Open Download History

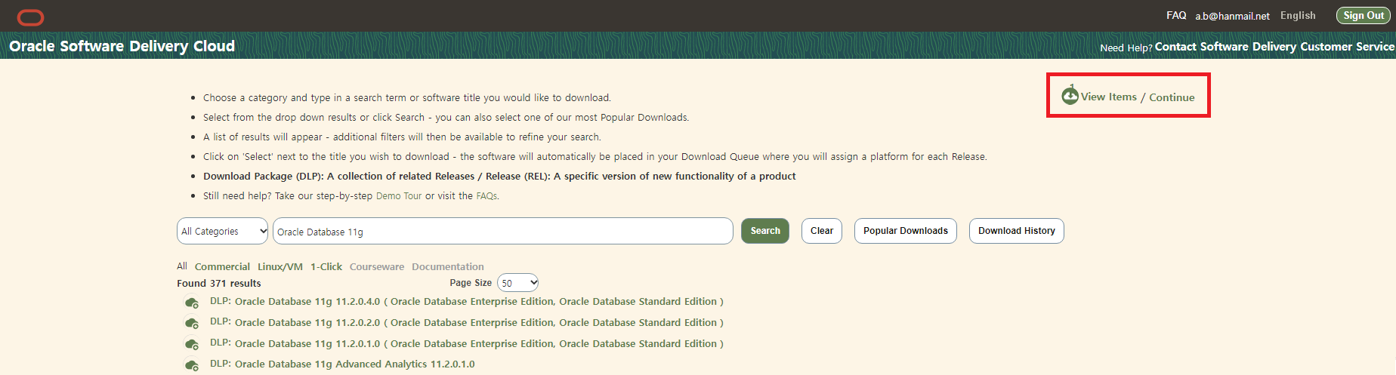pos(1017,231)
